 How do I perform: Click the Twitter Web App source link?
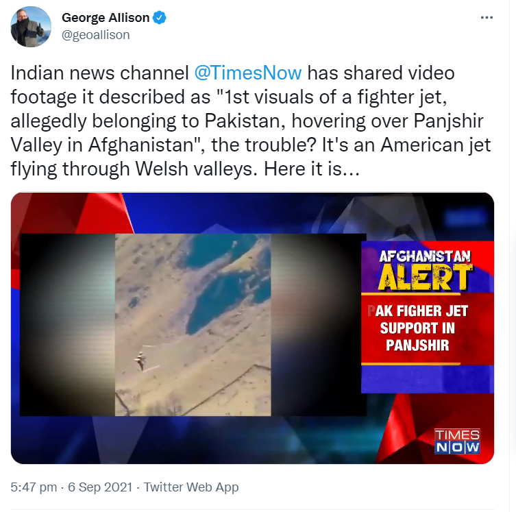tap(191, 487)
